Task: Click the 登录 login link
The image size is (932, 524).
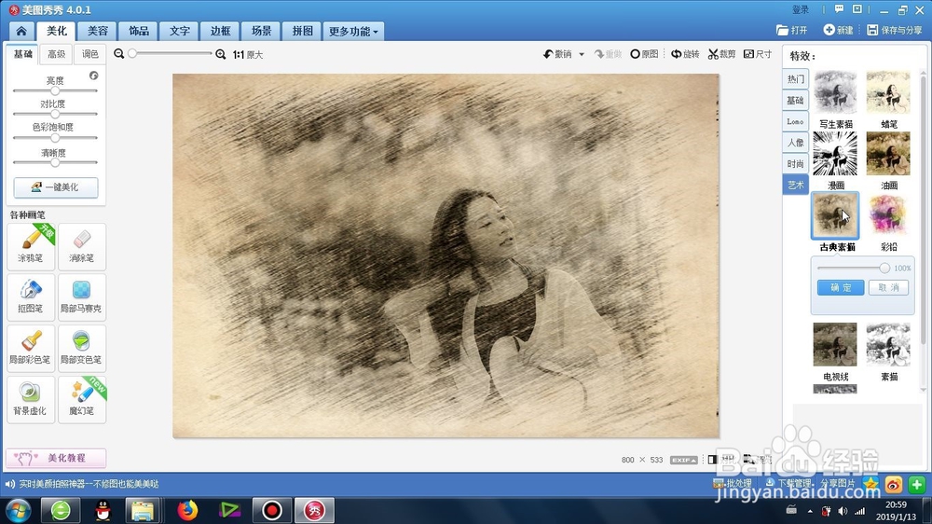Action: (x=801, y=9)
